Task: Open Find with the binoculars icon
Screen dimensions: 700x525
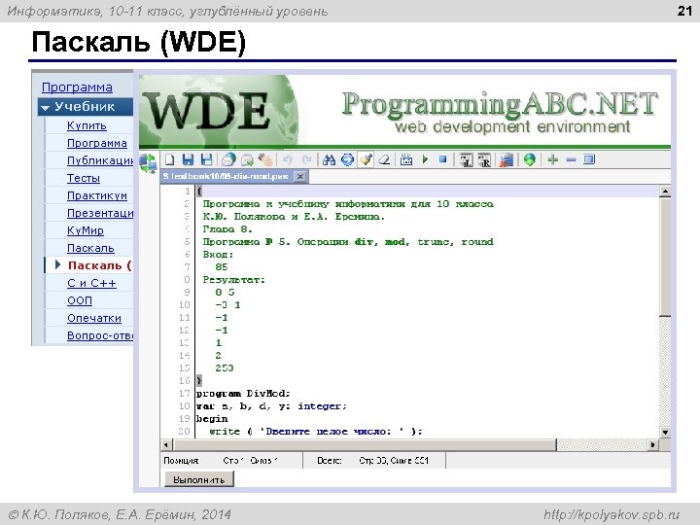Action: pyautogui.click(x=329, y=159)
